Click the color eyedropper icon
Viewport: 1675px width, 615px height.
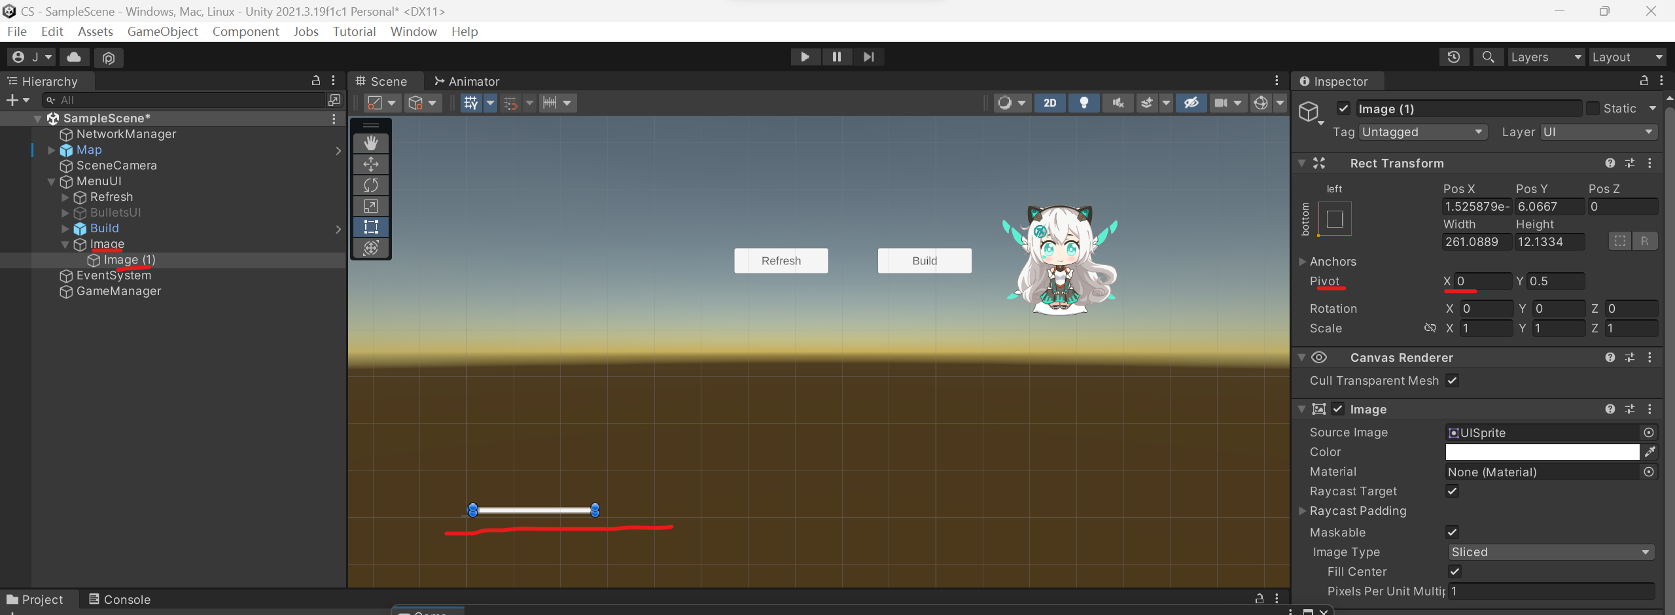pos(1649,451)
